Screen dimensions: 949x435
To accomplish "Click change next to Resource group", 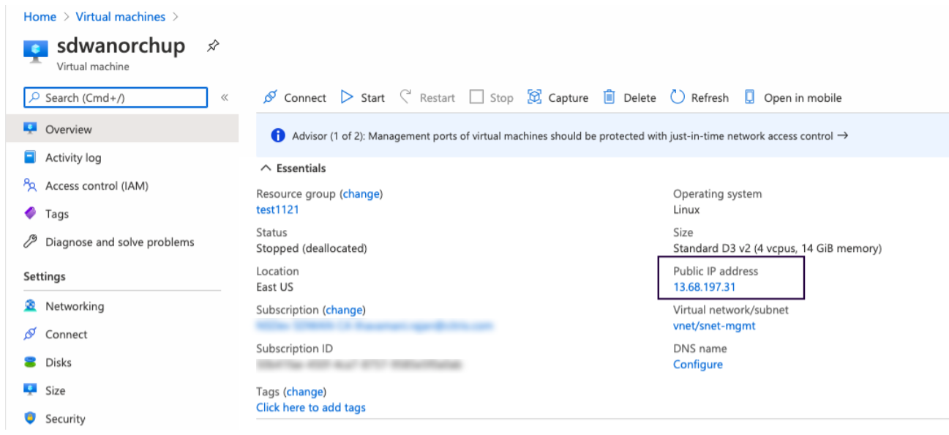I will [x=361, y=194].
